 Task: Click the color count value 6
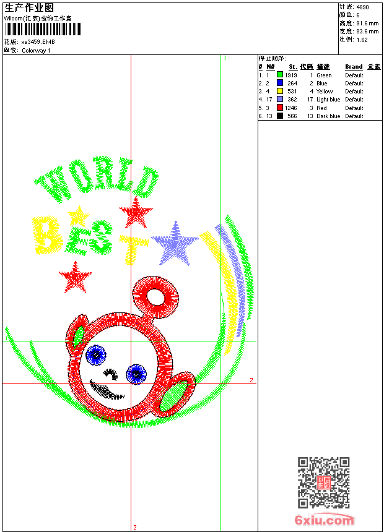coord(358,15)
